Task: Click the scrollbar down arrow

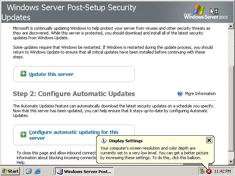Action: (231, 162)
